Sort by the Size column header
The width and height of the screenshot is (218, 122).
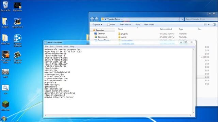(x=200, y=29)
